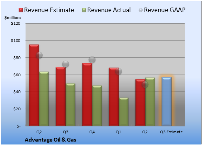Select the 'Revenue Actual' legend label
The width and height of the screenshot is (202, 145).
click(x=109, y=10)
